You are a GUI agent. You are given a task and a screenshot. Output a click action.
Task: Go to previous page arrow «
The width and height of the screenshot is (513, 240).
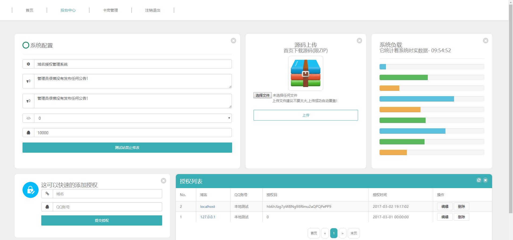point(325,233)
